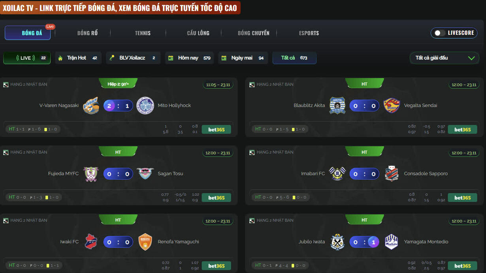Switch to the Bóng Rổ tab

pos(87,33)
